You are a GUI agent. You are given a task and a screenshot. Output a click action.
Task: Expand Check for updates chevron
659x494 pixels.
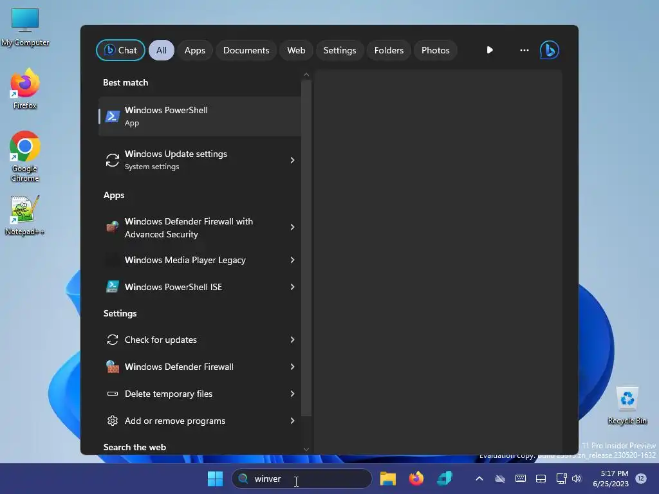292,340
